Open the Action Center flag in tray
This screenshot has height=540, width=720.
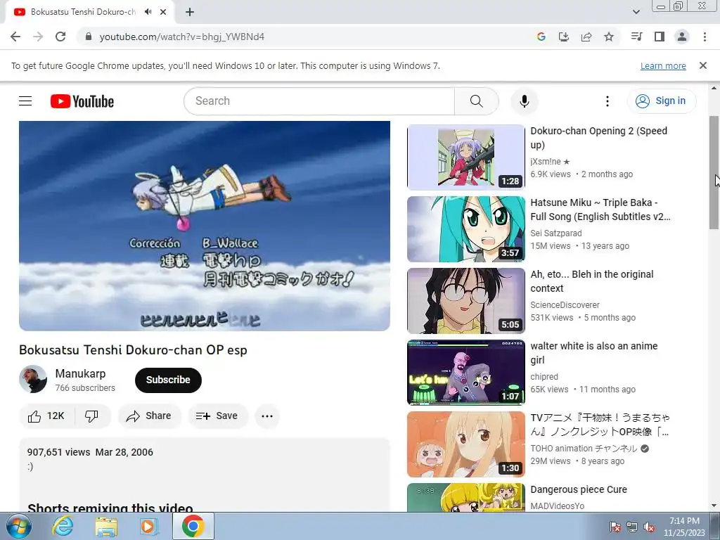(615, 527)
